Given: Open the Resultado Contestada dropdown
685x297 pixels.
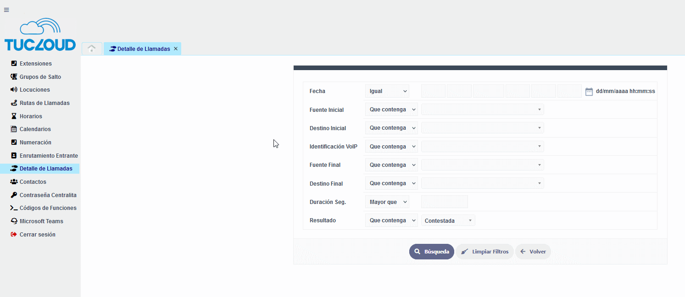Looking at the screenshot, I should (448, 221).
